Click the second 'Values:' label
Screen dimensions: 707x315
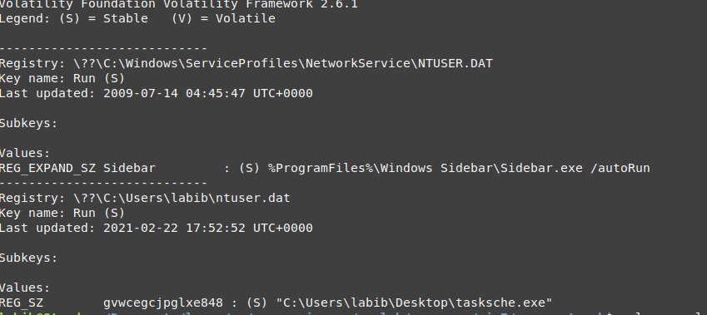(x=25, y=288)
